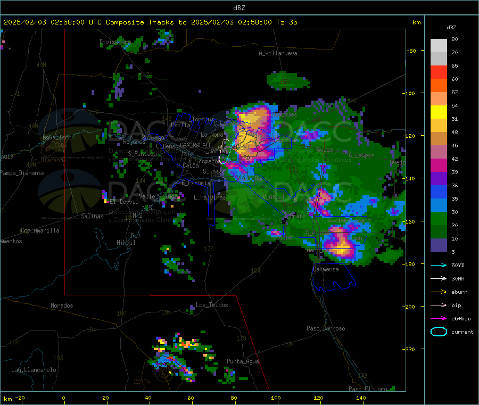Screen dimensions: 479x405
Task: Pick the magenta swatch between 42 and 39
Action: (439, 165)
